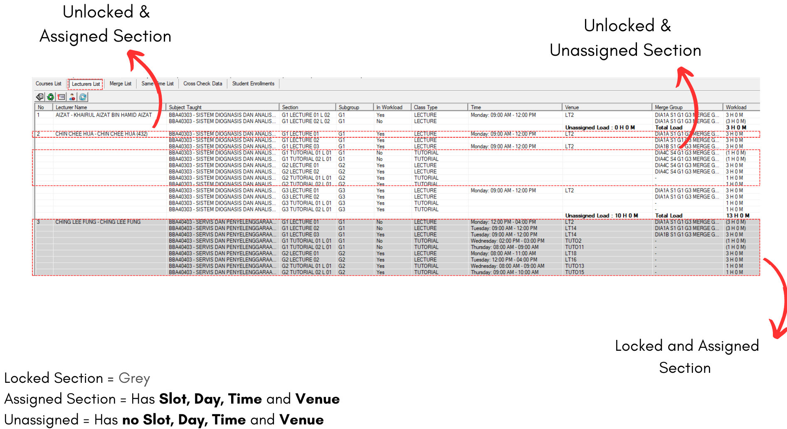Select the Lecturers List tab
Viewport: 787px width, 429px height.
[x=86, y=84]
